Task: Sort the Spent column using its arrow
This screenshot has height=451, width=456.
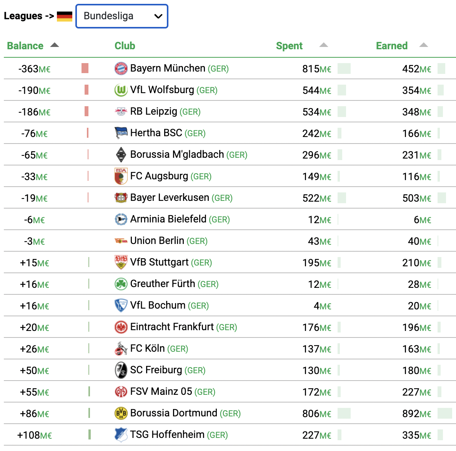Action: pyautogui.click(x=324, y=45)
